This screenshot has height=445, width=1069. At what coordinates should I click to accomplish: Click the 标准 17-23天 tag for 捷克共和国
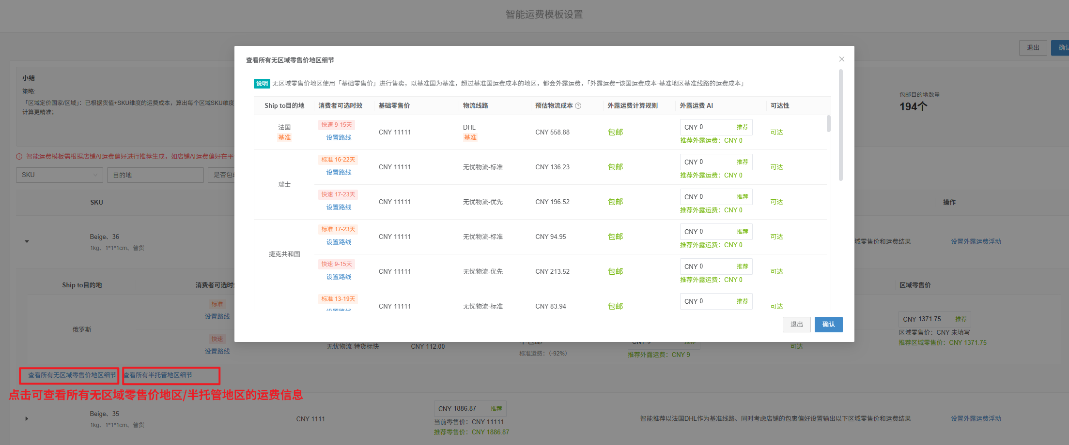pos(338,229)
